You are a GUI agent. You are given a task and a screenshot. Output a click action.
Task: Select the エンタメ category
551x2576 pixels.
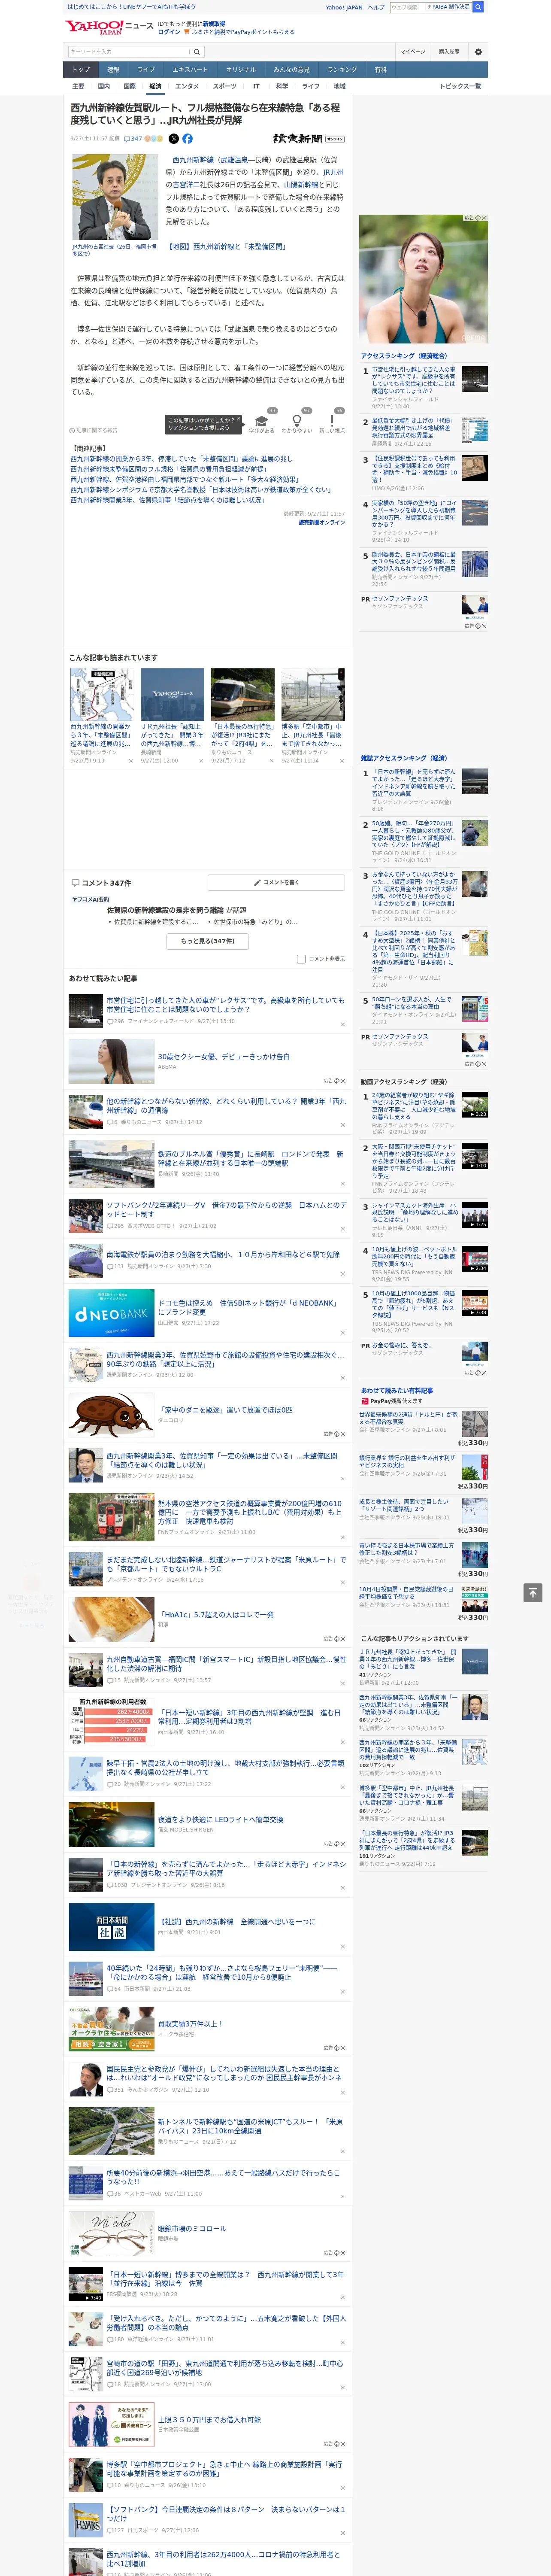pyautogui.click(x=187, y=86)
